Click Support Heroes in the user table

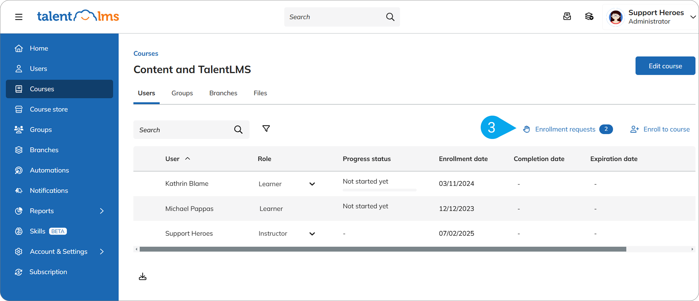189,233
